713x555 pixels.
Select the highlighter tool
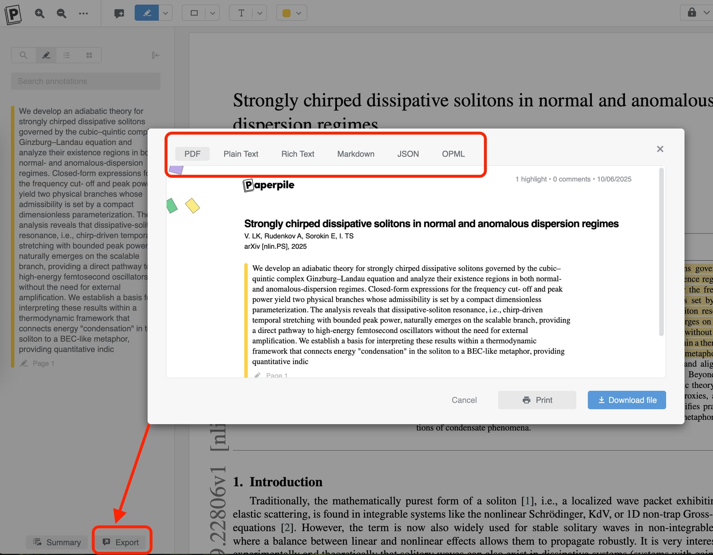[147, 13]
